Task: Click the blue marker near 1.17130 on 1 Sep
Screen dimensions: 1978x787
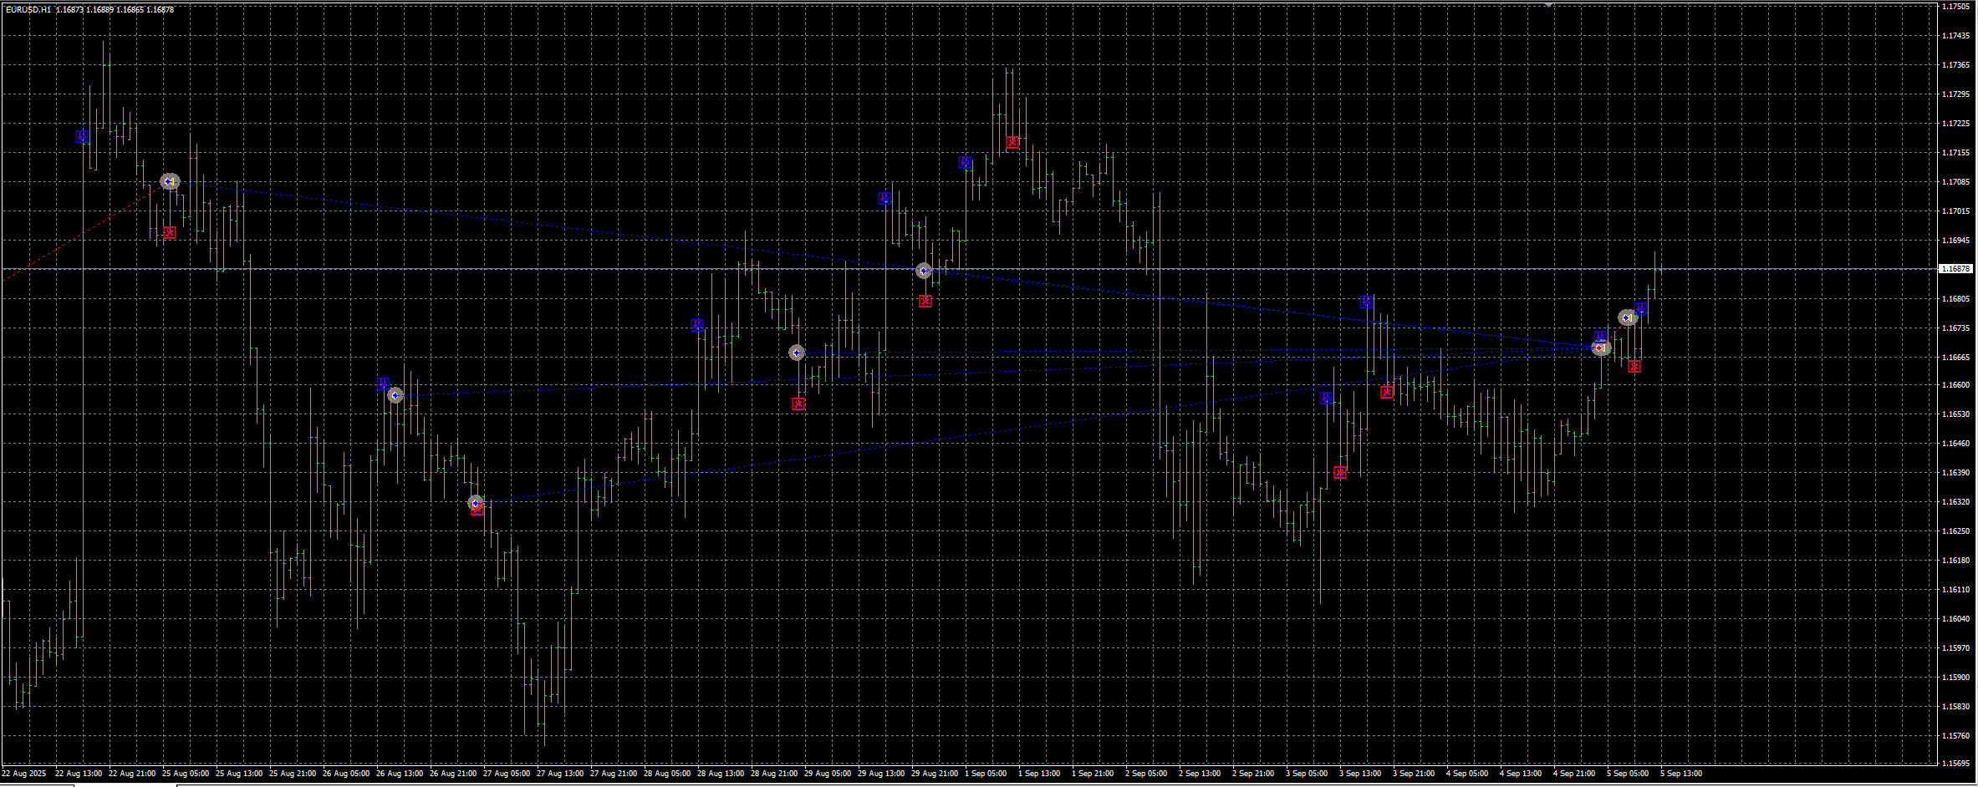Action: [x=965, y=163]
